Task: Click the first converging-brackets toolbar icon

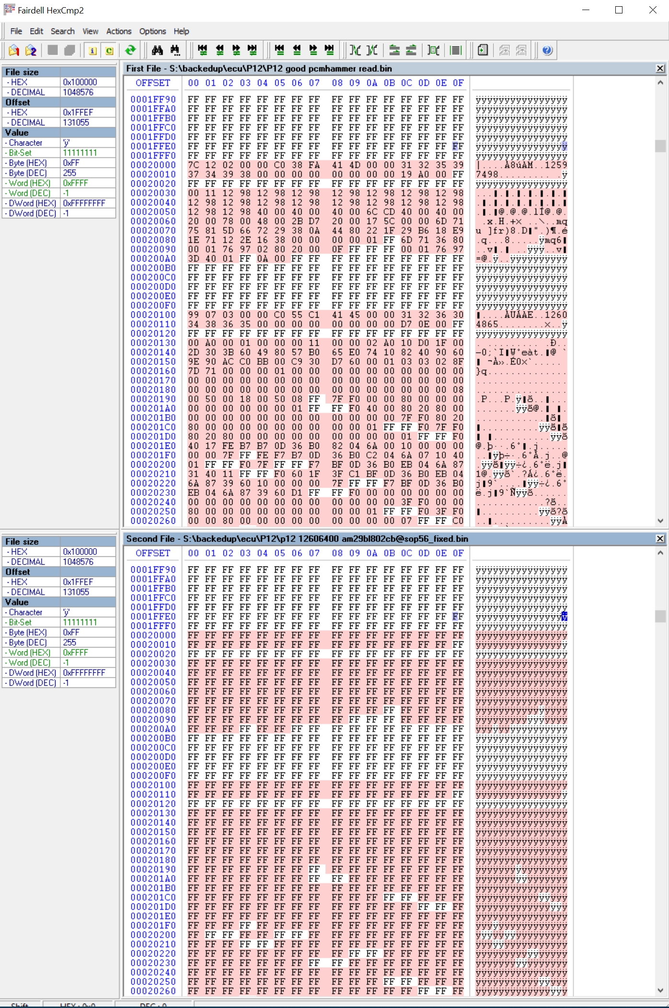Action: [x=355, y=50]
